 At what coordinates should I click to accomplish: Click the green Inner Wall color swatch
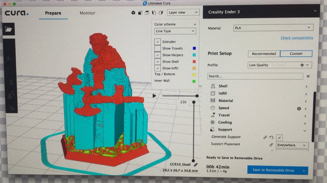(x=194, y=81)
